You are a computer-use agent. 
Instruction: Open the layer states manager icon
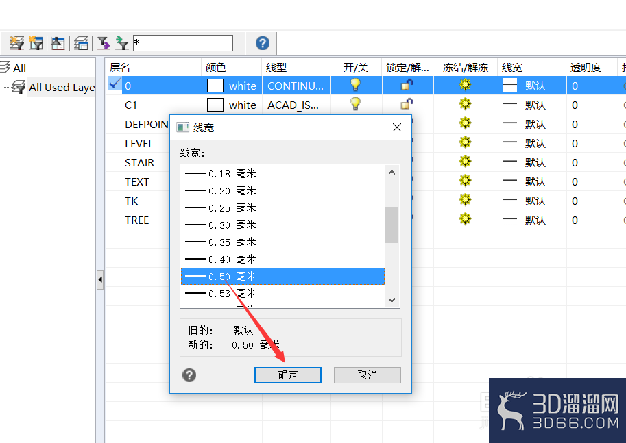58,43
